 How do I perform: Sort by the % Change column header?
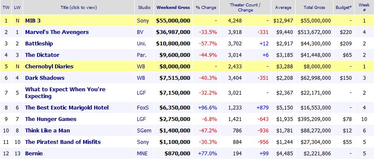tap(206, 7)
